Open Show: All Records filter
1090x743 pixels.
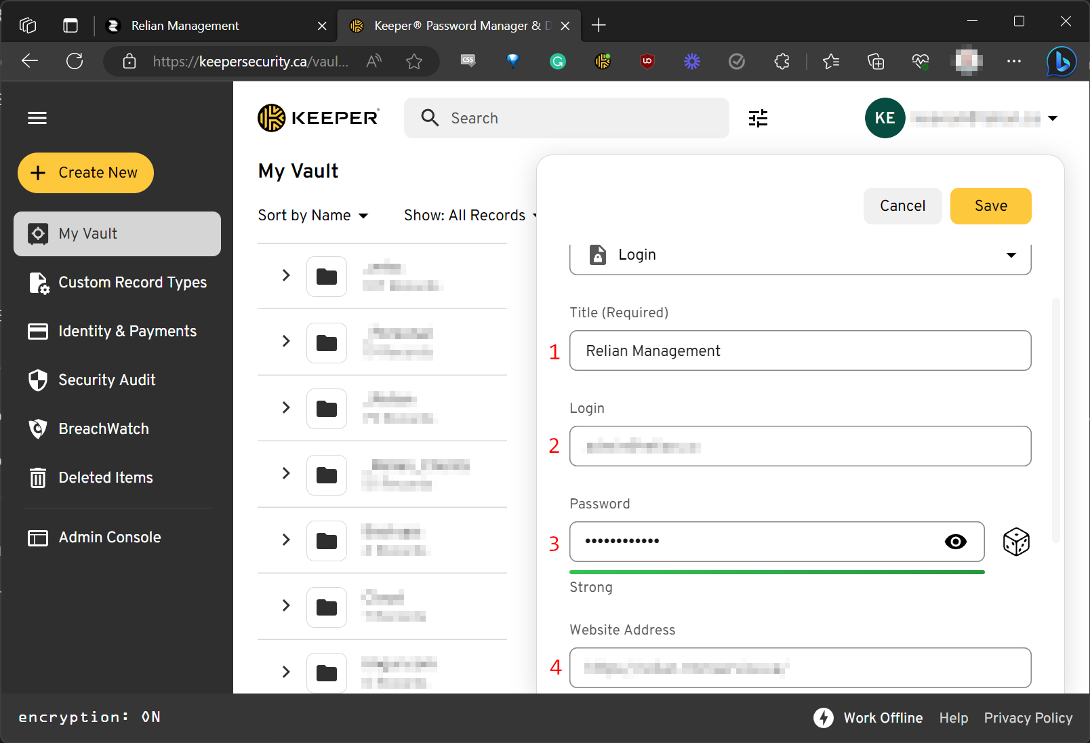click(470, 216)
